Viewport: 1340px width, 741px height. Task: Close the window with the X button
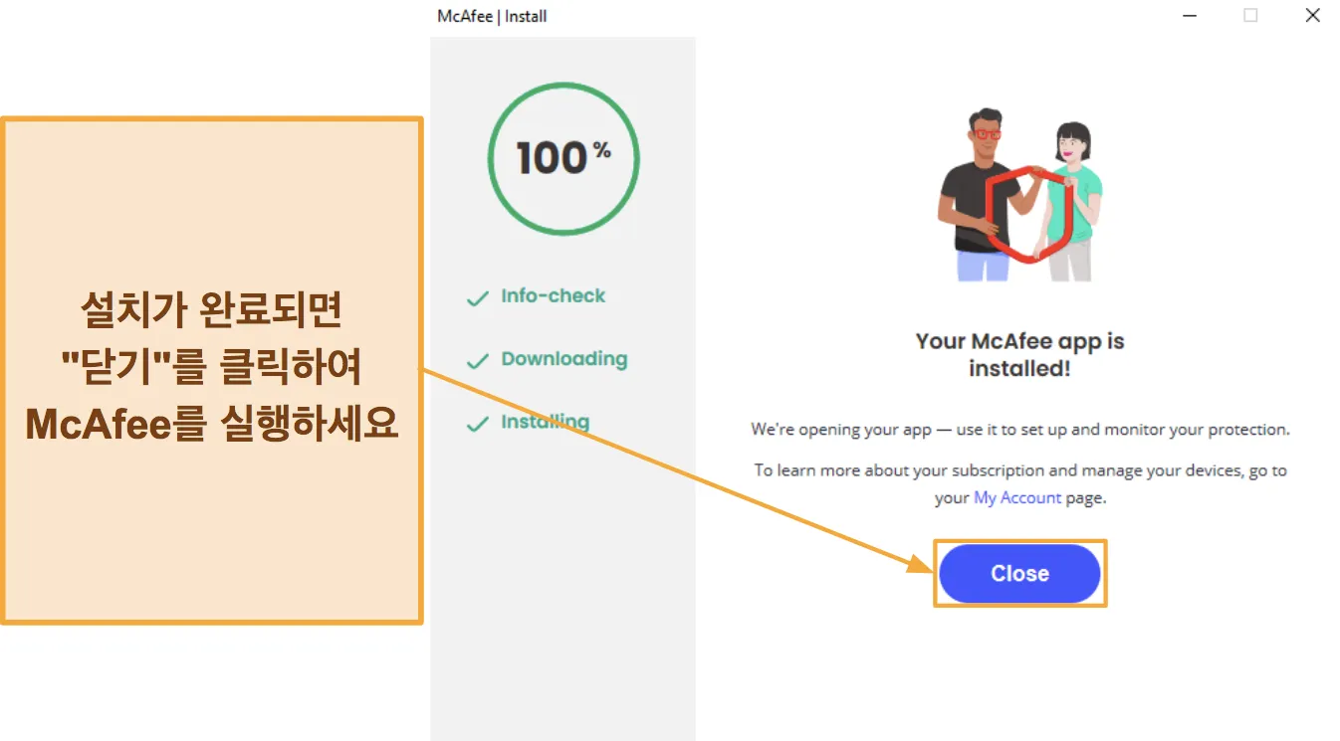point(1312,15)
